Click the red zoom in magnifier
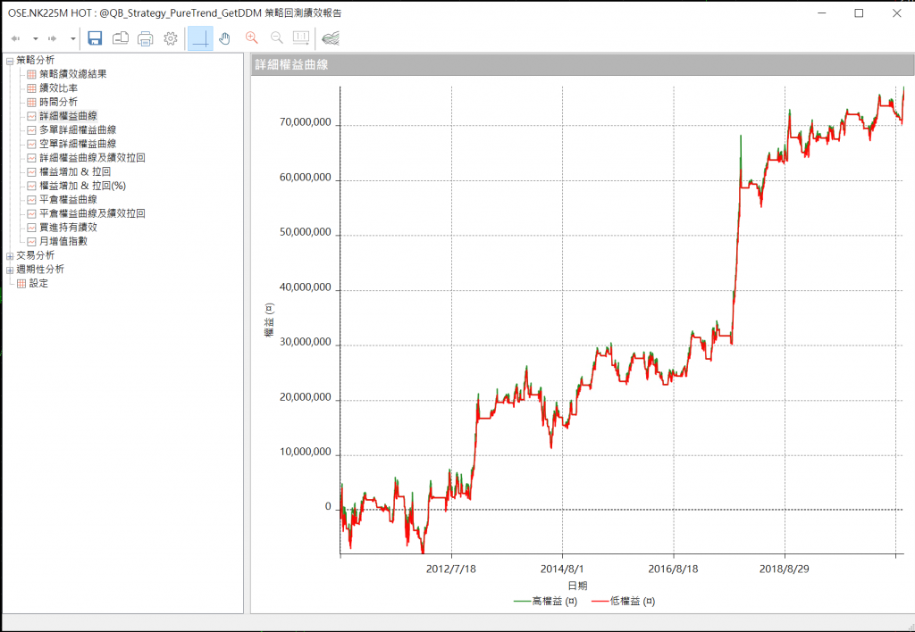 251,38
